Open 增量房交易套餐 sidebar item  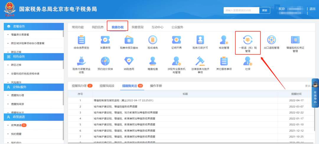pyautogui.click(x=20, y=35)
